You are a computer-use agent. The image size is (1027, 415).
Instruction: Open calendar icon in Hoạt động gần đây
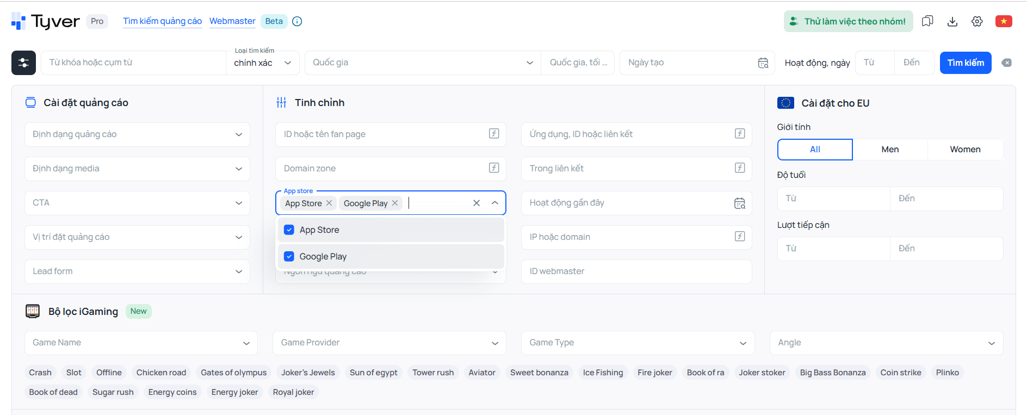[740, 203]
